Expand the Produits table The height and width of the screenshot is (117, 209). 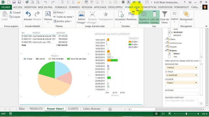point(166,47)
